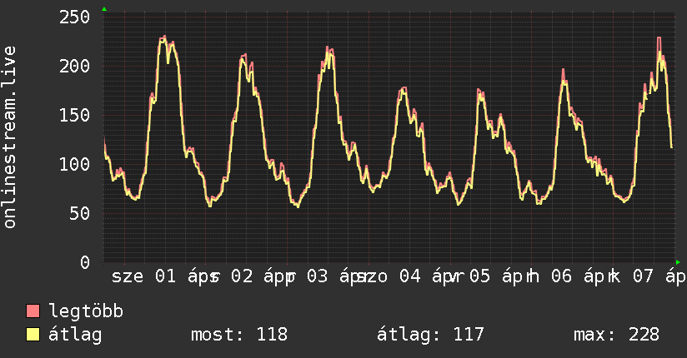
Task: Select the 05 date marker on x-axis
Action: pos(479,277)
